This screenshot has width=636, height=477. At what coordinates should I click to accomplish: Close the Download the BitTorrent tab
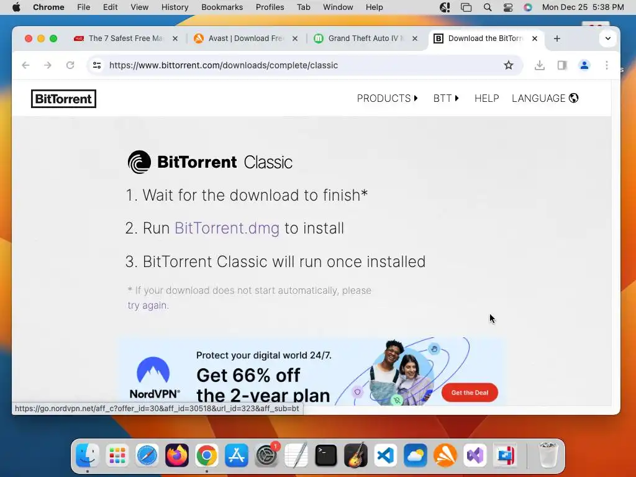pyautogui.click(x=535, y=39)
